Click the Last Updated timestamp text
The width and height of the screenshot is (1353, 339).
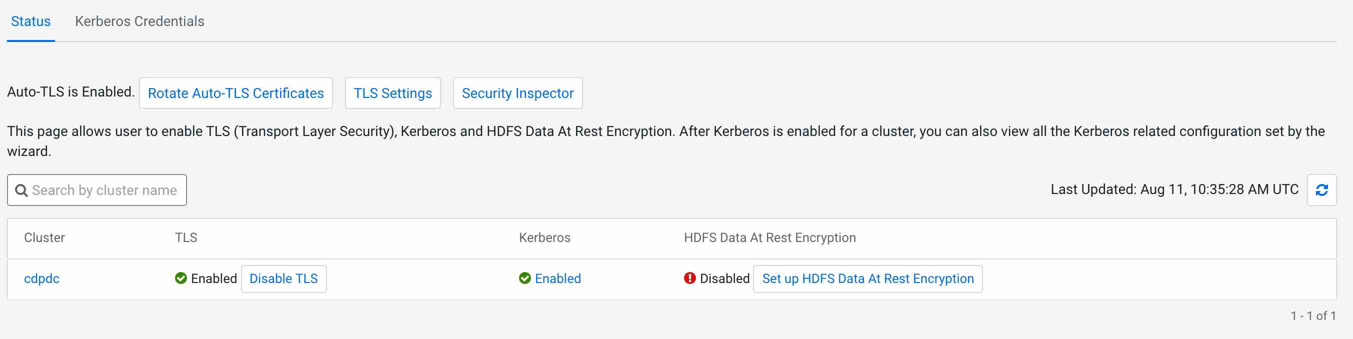tap(1174, 189)
